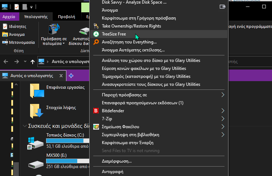
Task: Click the properties quick access toolbar icon
Action: (17, 7)
